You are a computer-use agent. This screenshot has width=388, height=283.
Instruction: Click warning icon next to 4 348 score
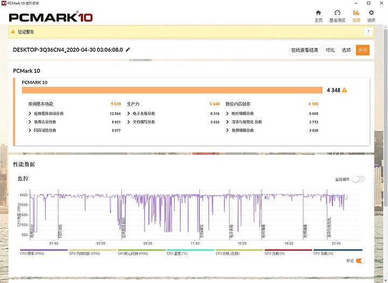coord(344,90)
